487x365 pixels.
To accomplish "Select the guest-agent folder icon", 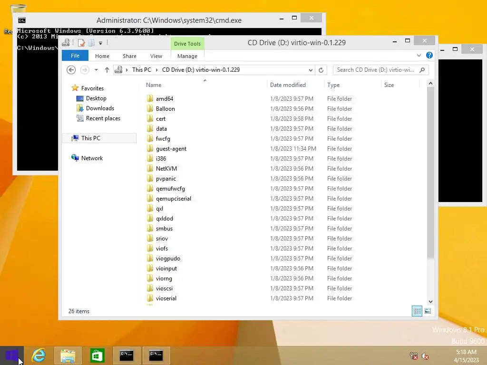I will click(150, 149).
